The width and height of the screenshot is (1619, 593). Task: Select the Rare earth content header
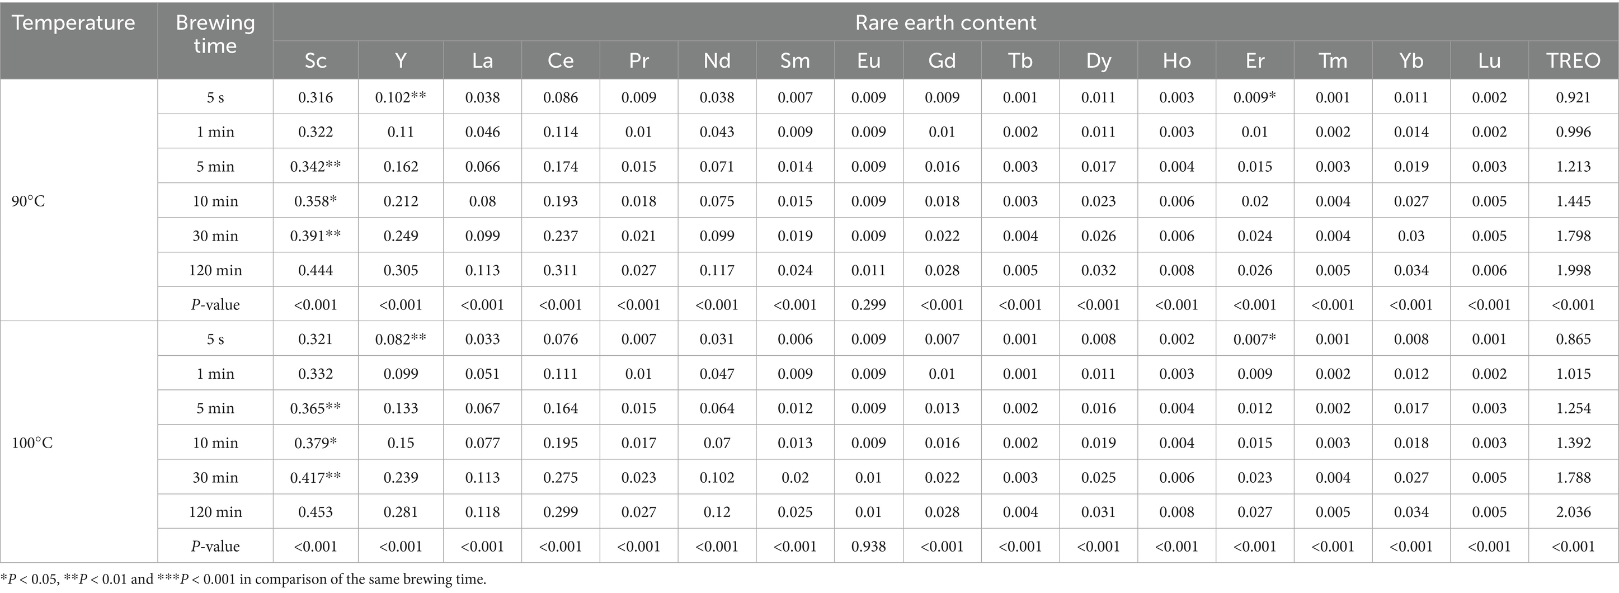pos(945,23)
